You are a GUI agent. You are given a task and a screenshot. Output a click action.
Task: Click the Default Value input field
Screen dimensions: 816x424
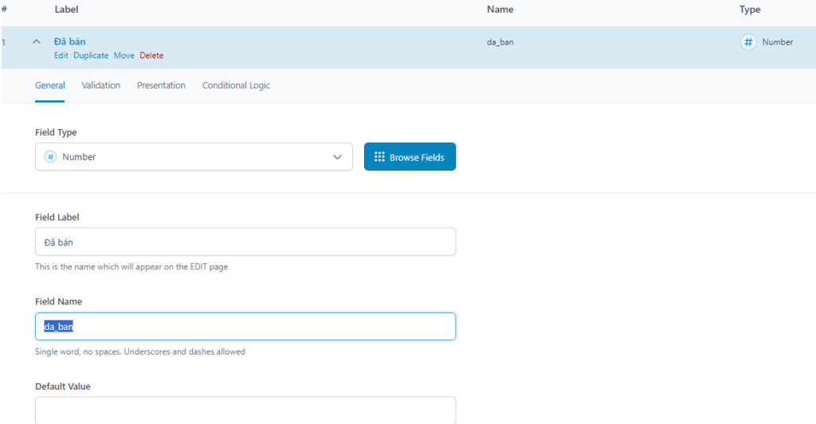[x=245, y=410]
